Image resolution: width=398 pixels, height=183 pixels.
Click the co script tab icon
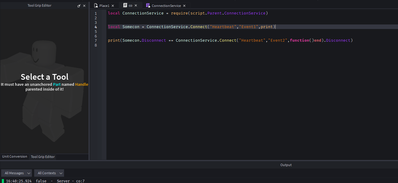pyautogui.click(x=125, y=5)
